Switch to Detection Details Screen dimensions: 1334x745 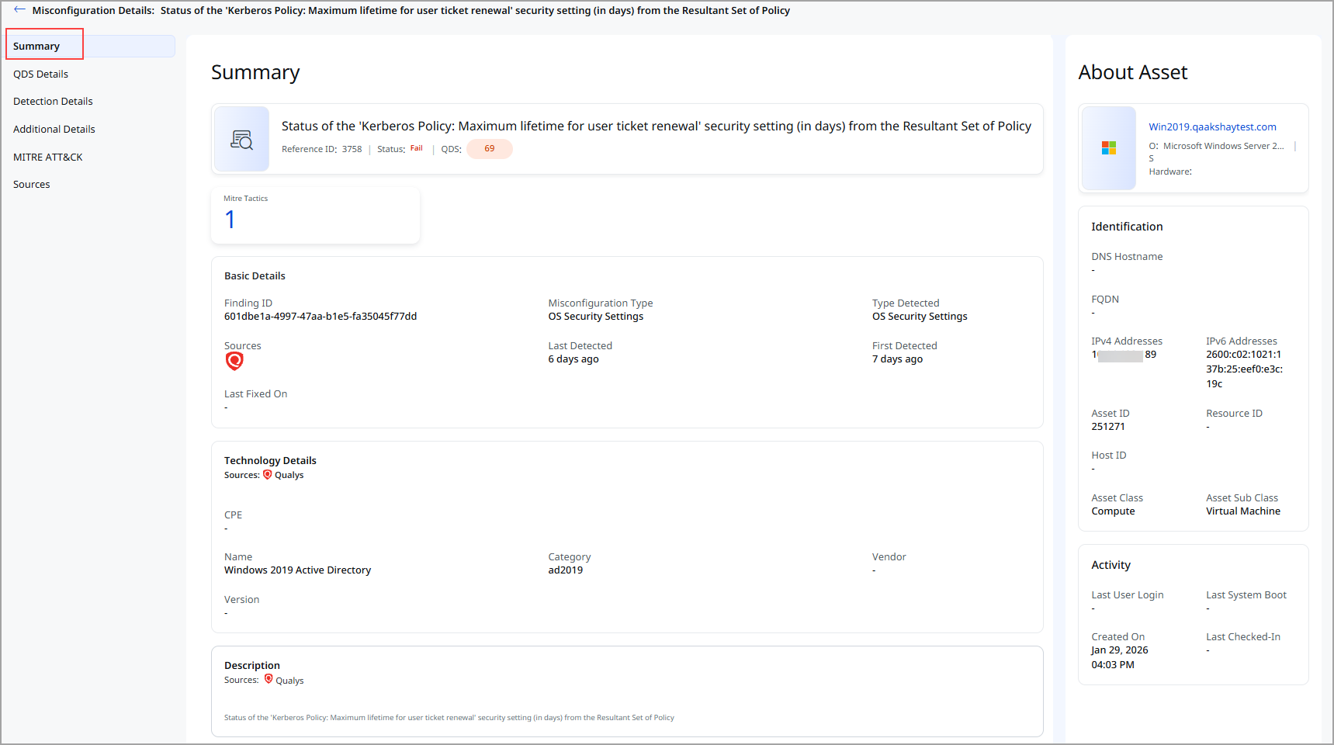tap(52, 101)
